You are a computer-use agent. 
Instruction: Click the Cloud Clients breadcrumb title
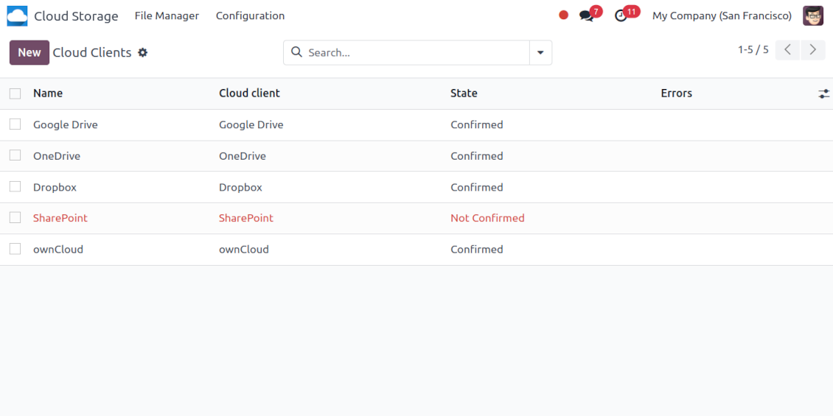[92, 52]
